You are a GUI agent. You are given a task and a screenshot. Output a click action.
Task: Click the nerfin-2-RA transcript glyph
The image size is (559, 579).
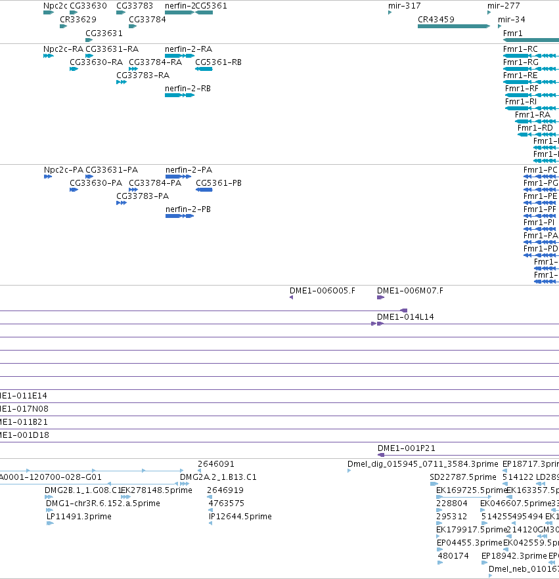pyautogui.click(x=179, y=56)
